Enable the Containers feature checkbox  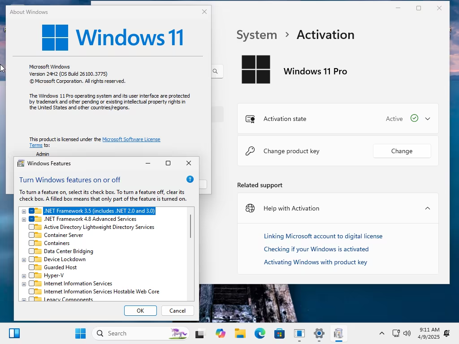pyautogui.click(x=32, y=243)
